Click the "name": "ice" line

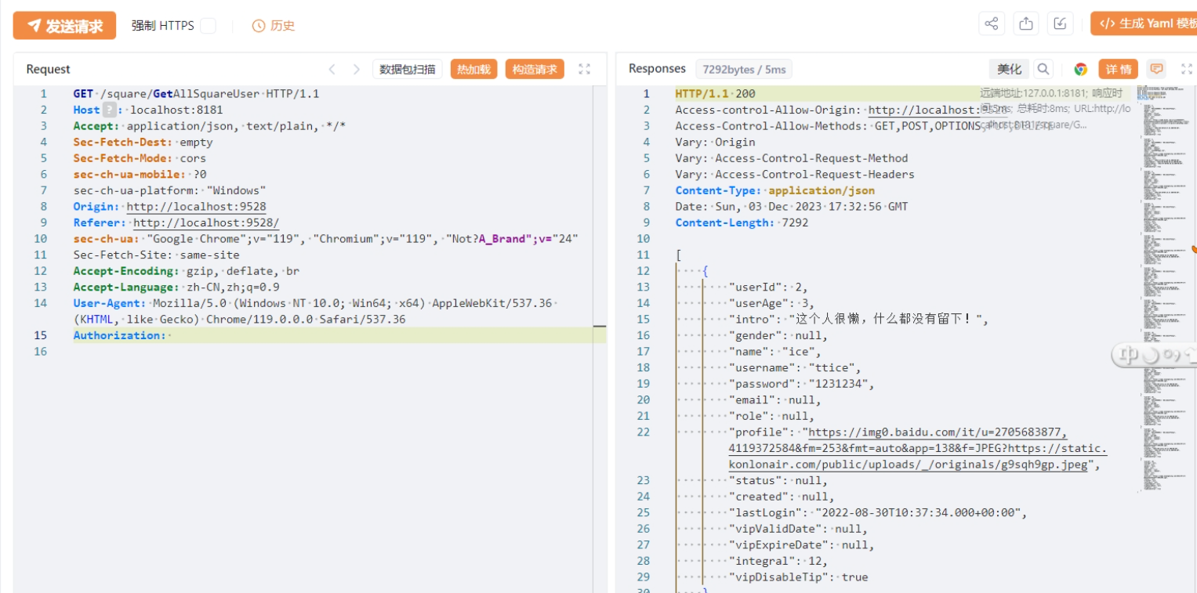click(774, 352)
